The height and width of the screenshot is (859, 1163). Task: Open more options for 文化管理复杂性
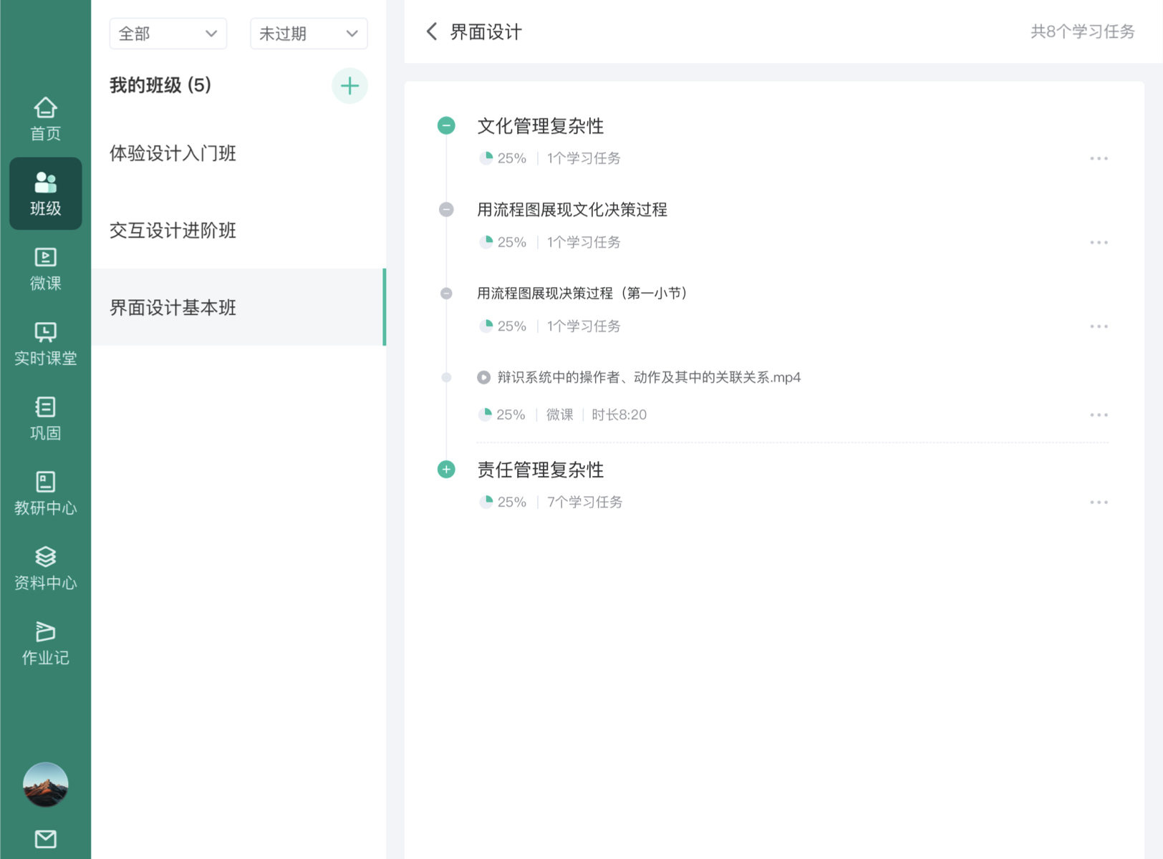pyautogui.click(x=1099, y=158)
